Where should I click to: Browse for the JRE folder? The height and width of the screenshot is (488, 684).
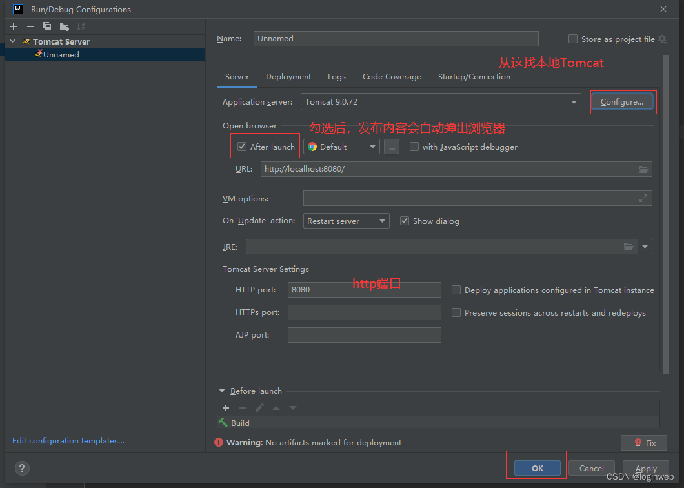[628, 247]
